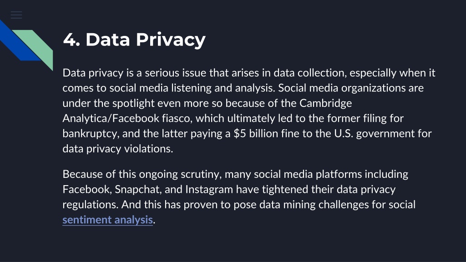
Task: Click the word 'fiasco' in the paragraph
Action: pyautogui.click(x=177, y=118)
